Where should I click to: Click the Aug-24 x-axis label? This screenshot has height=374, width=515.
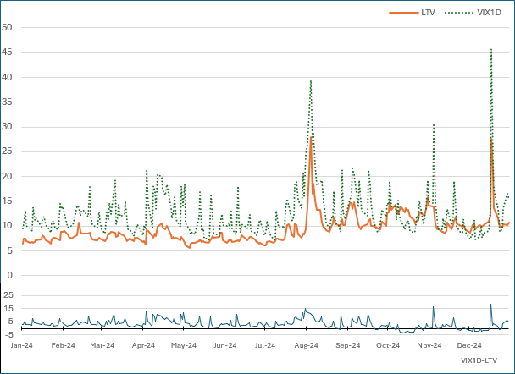[306, 345]
